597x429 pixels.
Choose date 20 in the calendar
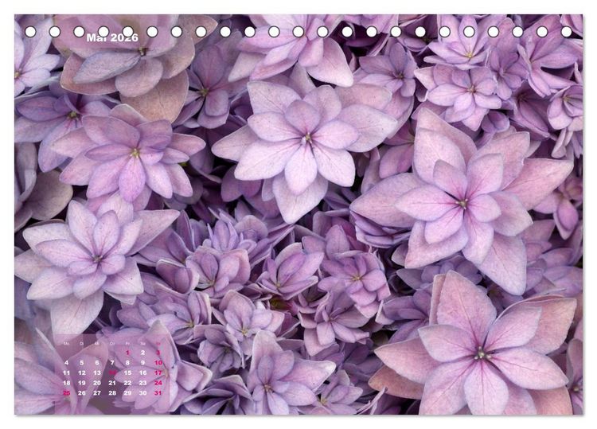click(x=97, y=383)
